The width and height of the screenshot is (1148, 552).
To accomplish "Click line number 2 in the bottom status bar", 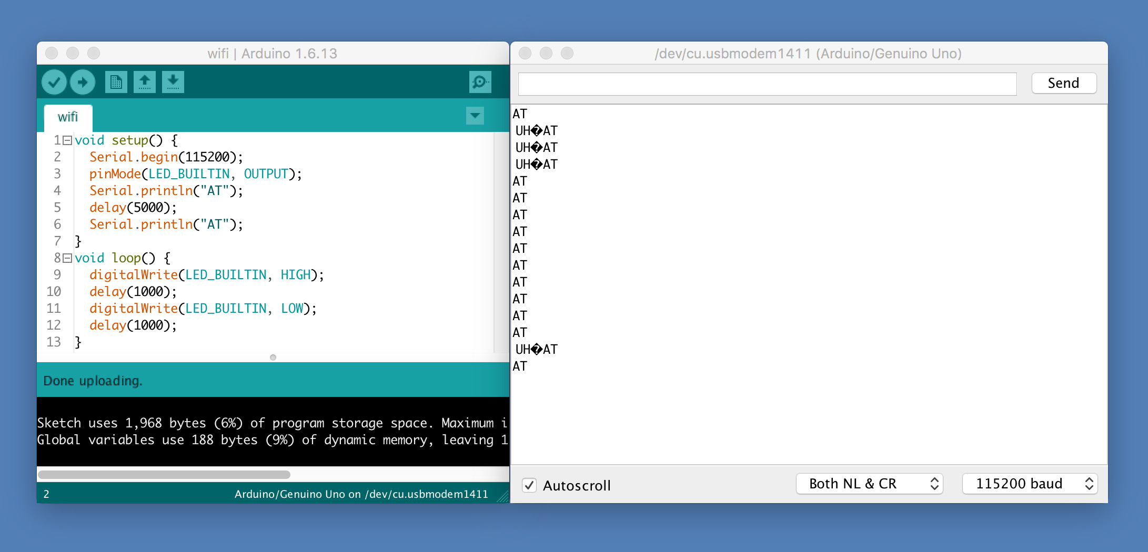I will tap(46, 494).
